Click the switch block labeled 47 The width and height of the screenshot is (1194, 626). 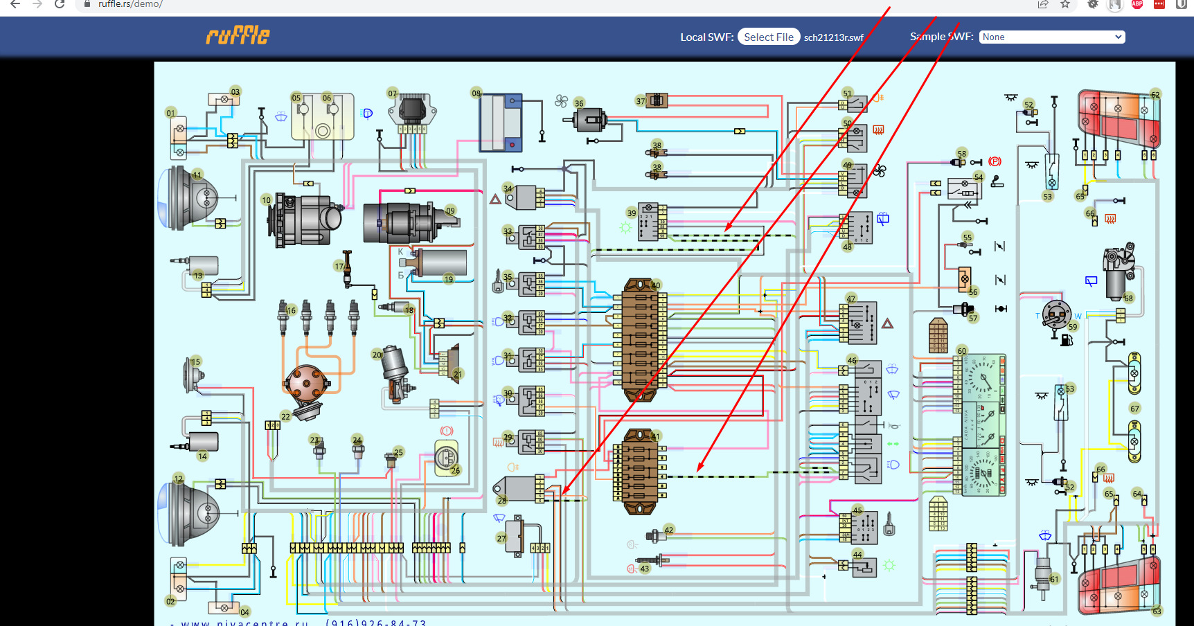coord(858,323)
